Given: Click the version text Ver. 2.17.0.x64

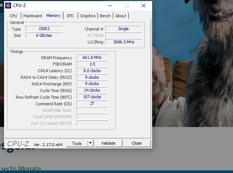Looking at the screenshot, I should coord(48,145).
